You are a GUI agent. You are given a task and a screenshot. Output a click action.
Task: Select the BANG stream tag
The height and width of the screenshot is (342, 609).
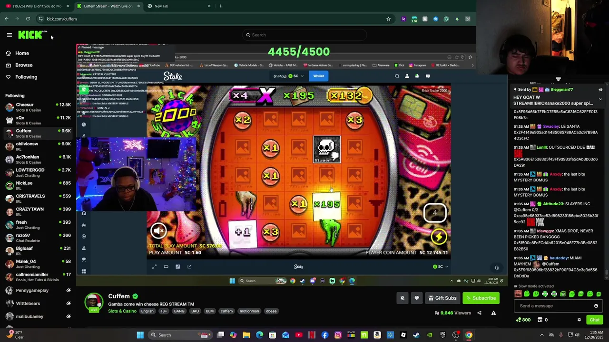(x=179, y=311)
